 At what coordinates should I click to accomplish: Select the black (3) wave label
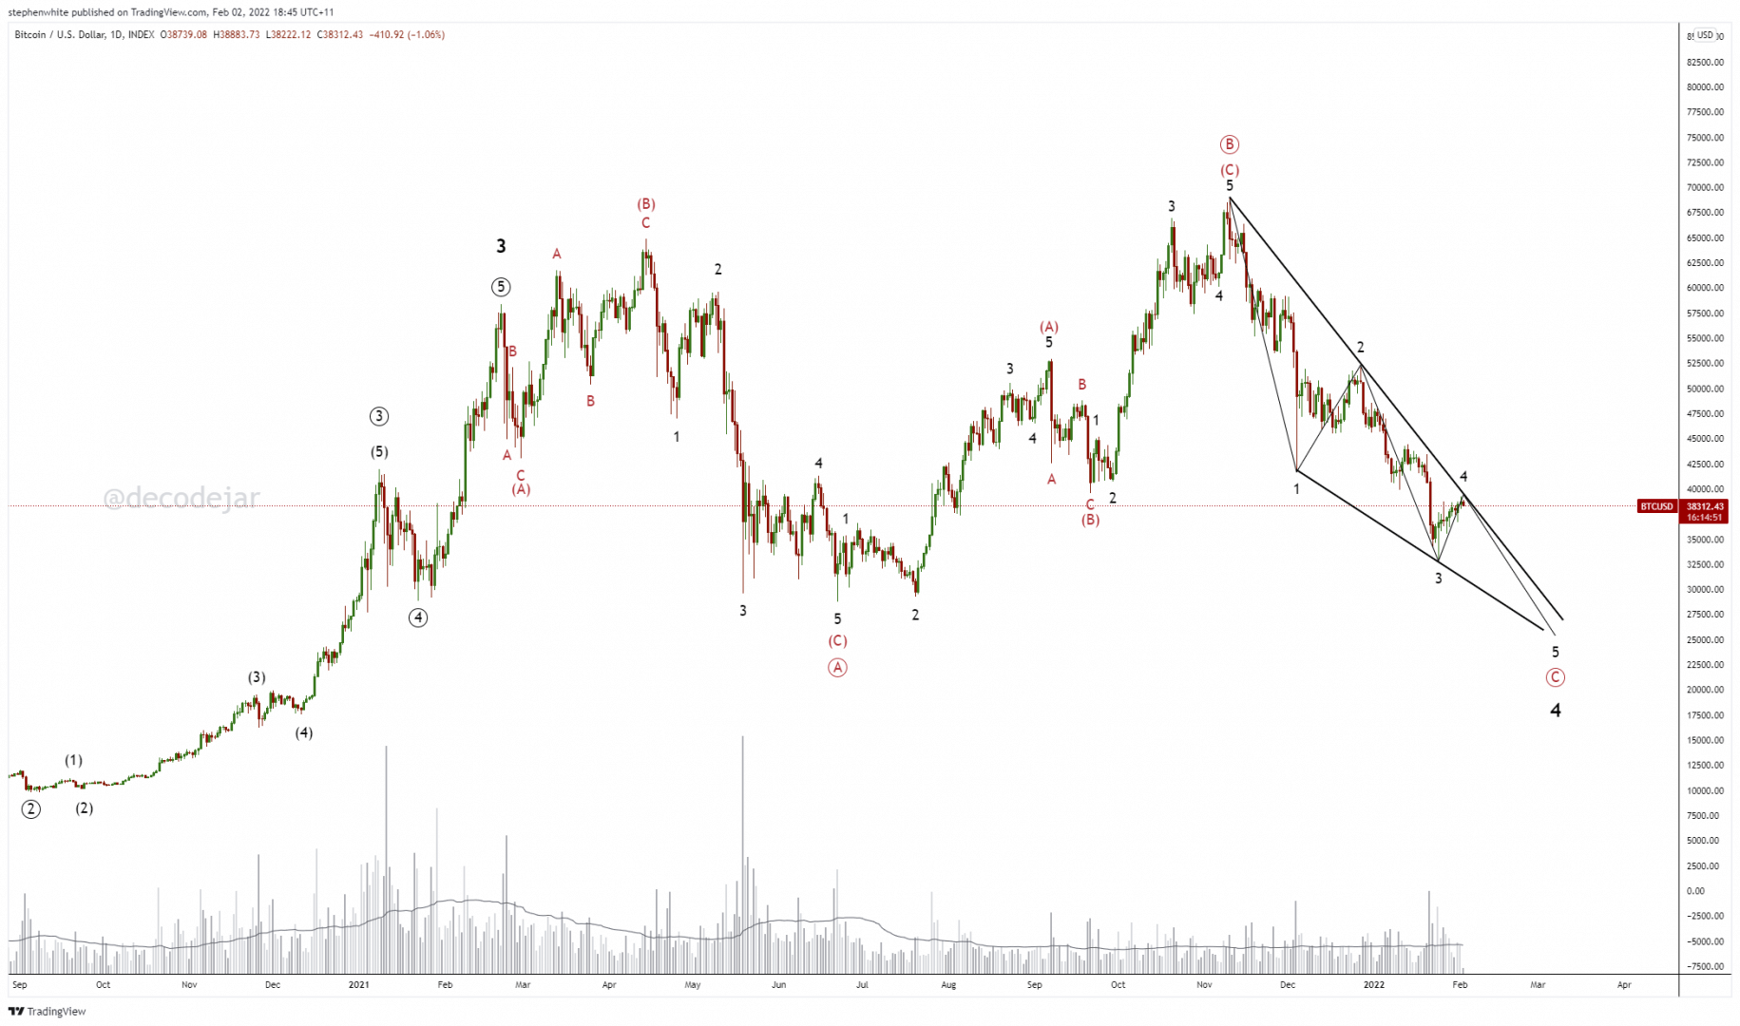point(257,677)
